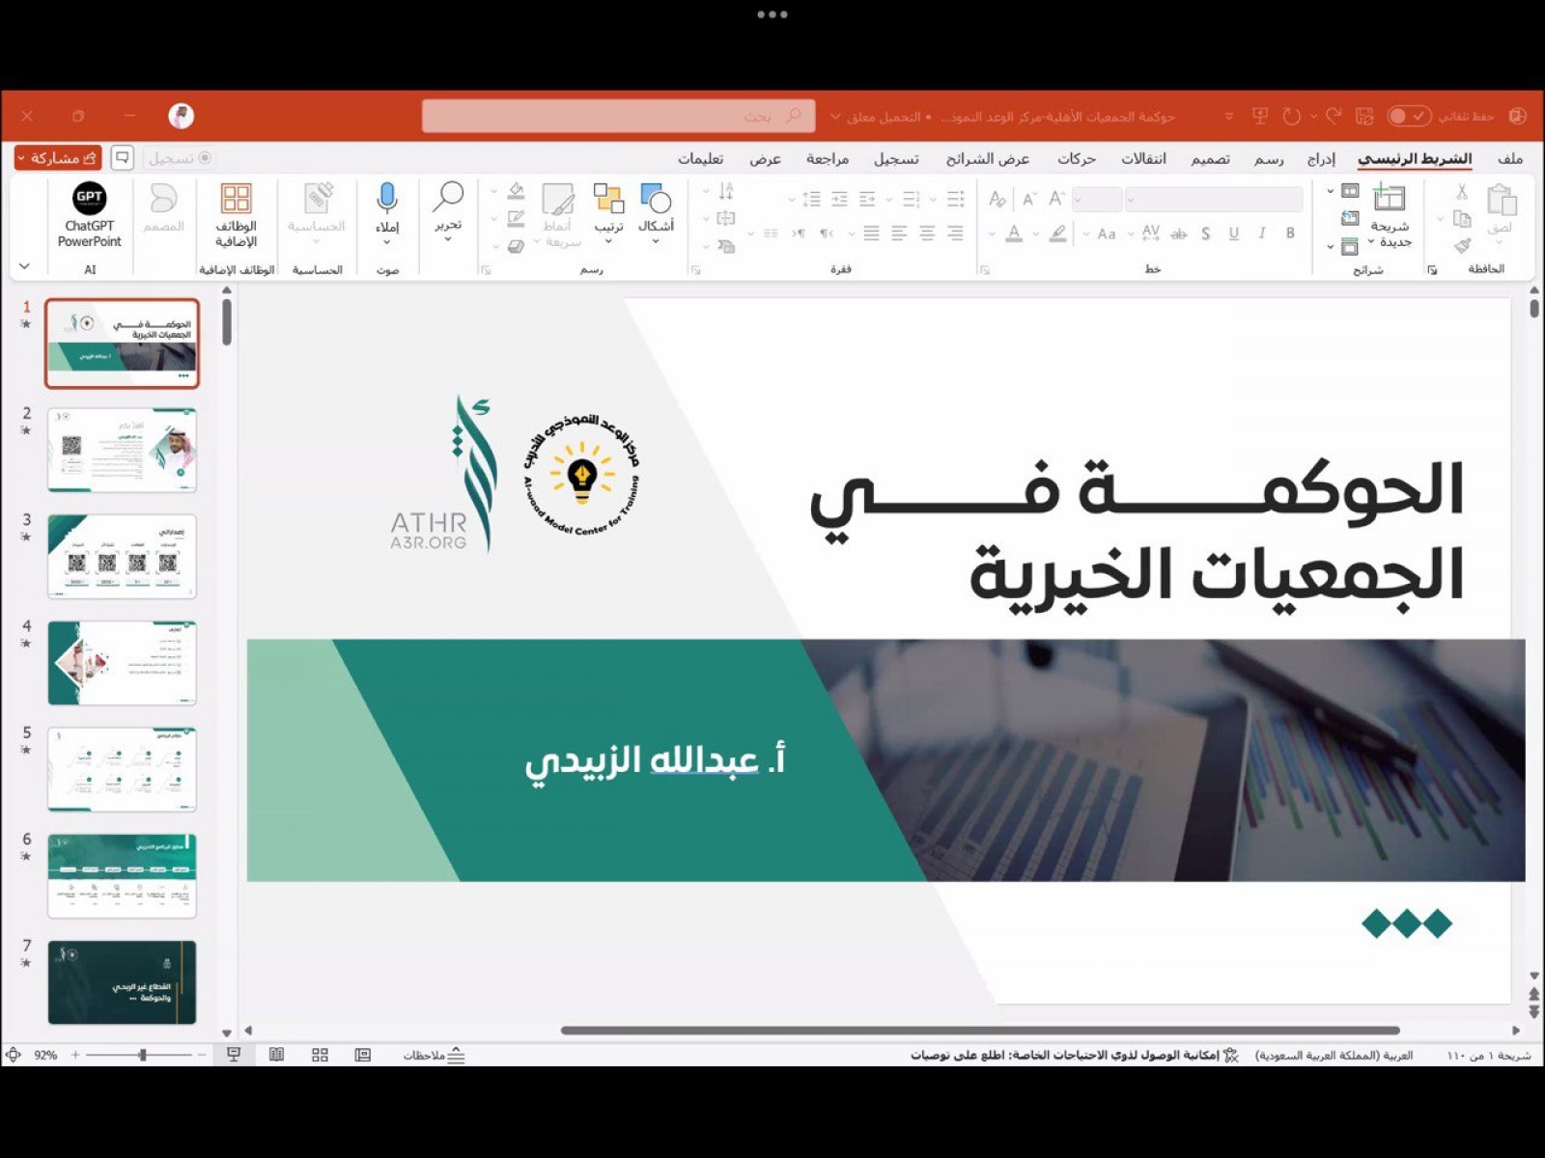Click the 92% zoom level
Screen dimensions: 1545x1158
(45, 1055)
